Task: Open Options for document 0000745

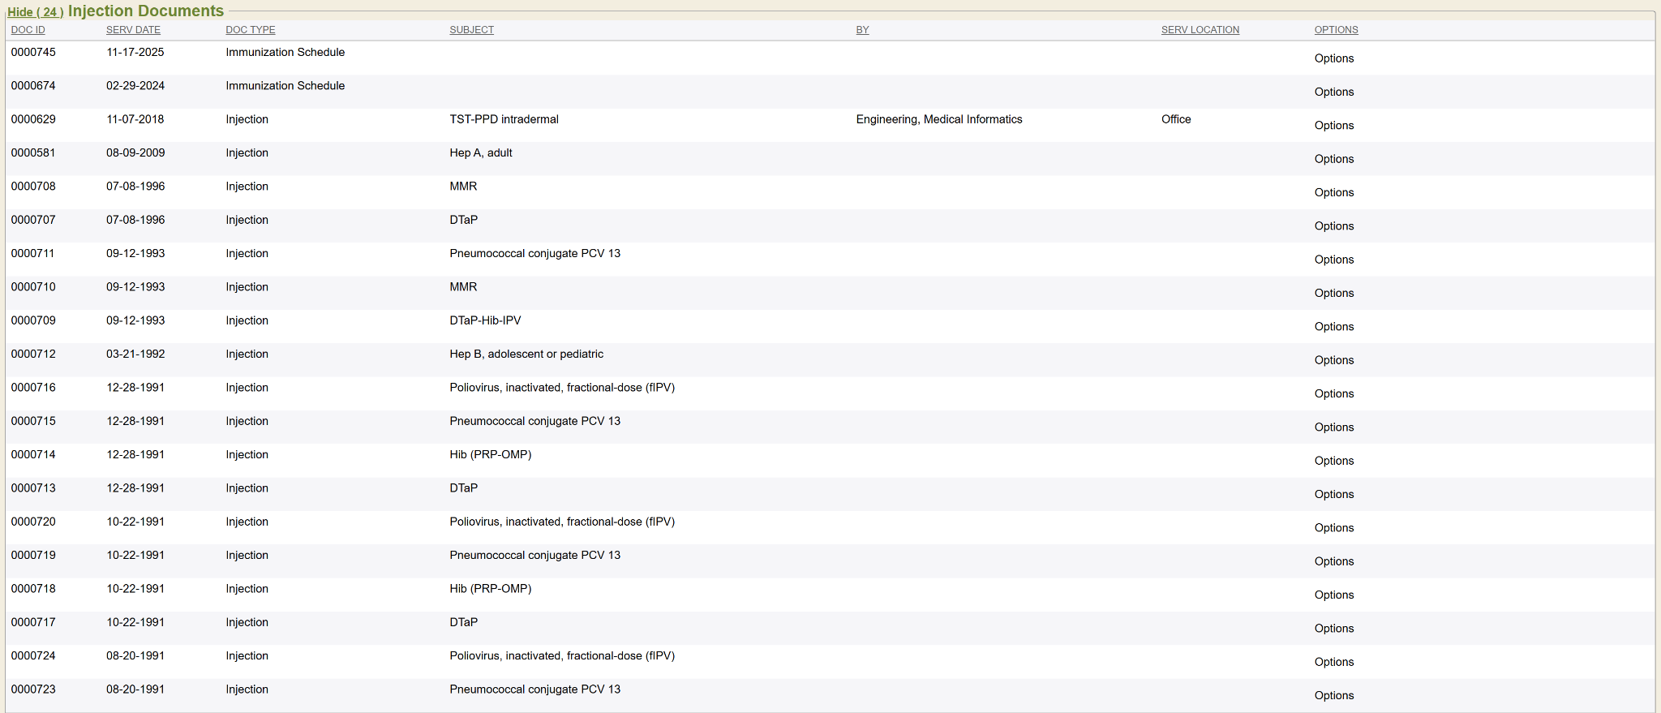Action: tap(1333, 58)
